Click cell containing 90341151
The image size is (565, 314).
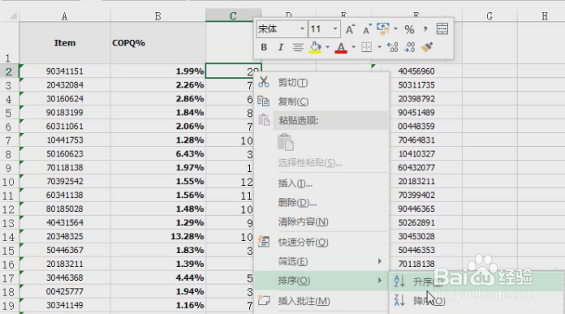pyautogui.click(x=64, y=71)
